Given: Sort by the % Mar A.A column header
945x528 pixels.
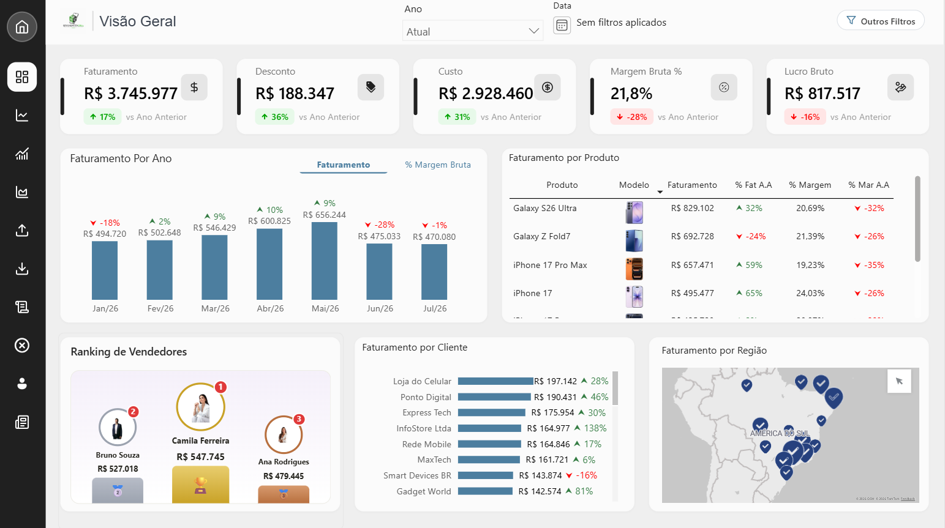Looking at the screenshot, I should (x=868, y=185).
